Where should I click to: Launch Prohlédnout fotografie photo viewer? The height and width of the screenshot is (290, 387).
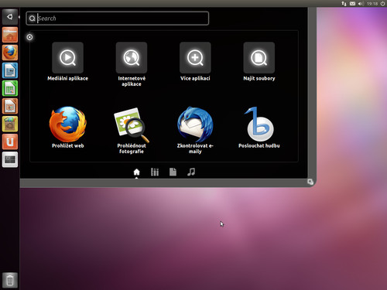(x=132, y=130)
